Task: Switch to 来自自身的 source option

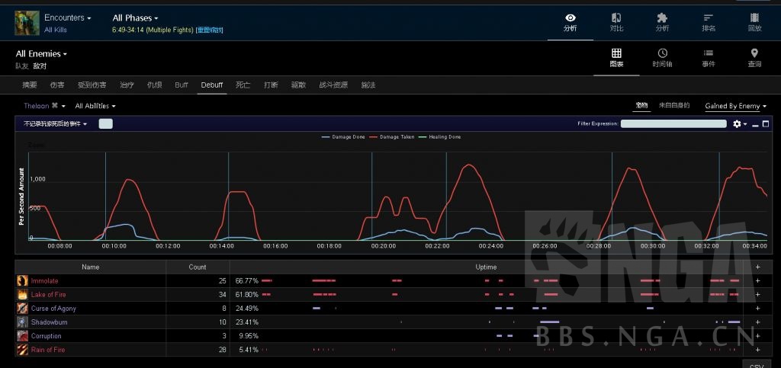Action: click(x=674, y=105)
